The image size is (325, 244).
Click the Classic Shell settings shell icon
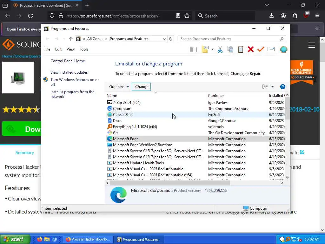click(283, 49)
